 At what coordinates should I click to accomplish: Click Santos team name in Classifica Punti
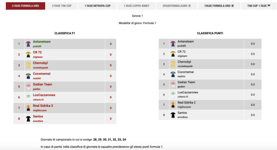182,113
